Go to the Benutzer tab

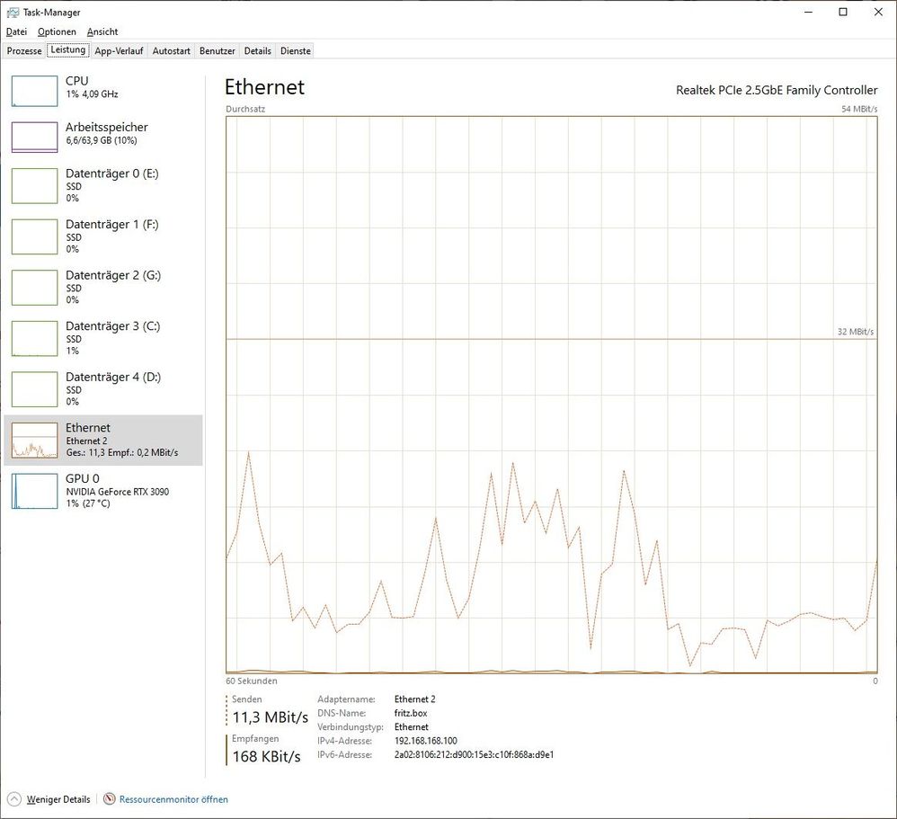218,51
